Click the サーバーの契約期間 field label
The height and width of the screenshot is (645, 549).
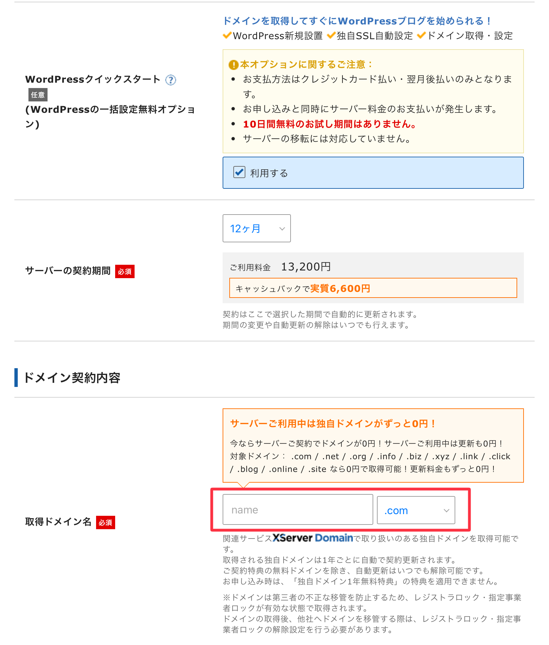(x=68, y=271)
